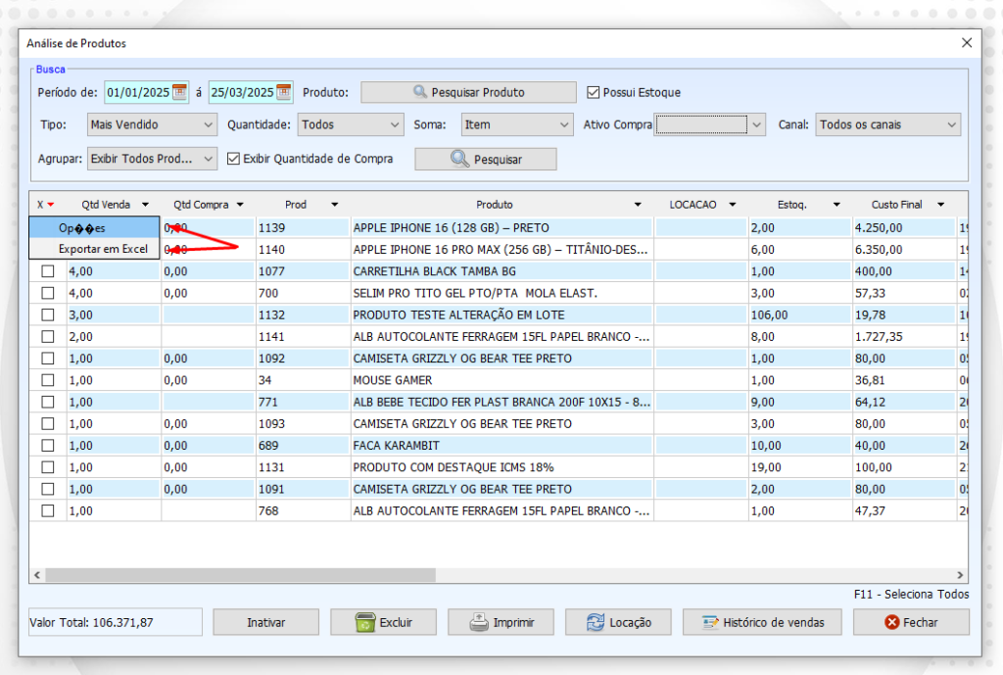Click the Fechar button
1003x675 pixels.
911,622
